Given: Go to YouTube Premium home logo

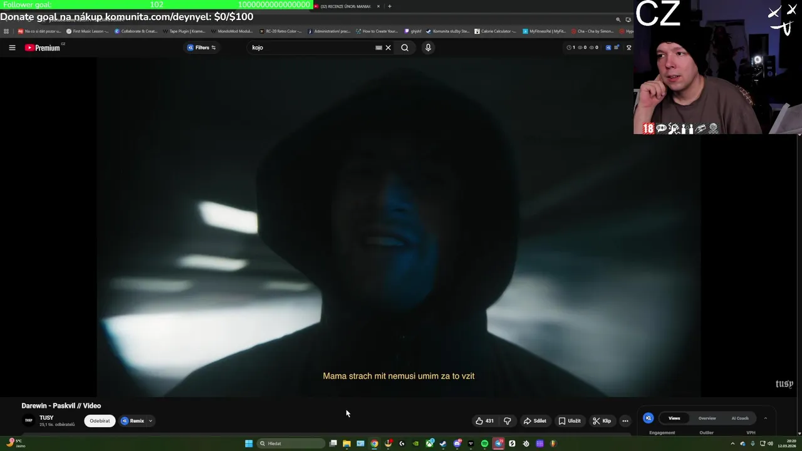Looking at the screenshot, I should 43,48.
